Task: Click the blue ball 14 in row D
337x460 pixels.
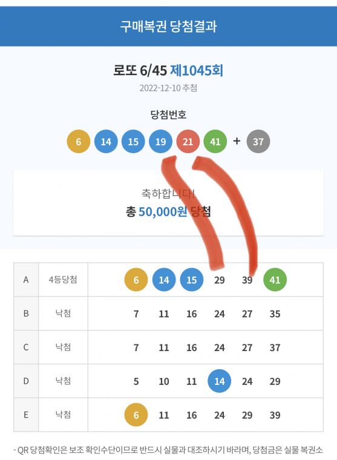Action: (219, 381)
